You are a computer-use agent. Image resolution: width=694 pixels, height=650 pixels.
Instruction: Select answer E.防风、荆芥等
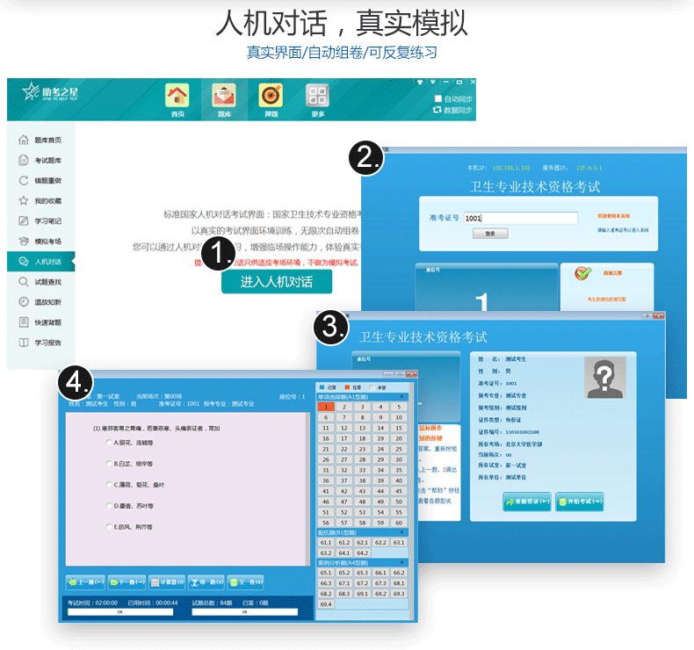[x=109, y=527]
